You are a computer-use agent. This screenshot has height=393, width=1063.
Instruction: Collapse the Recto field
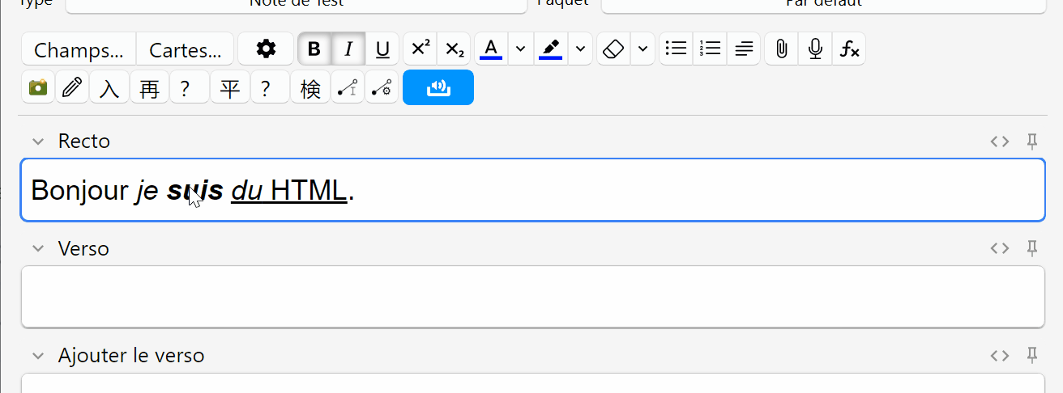click(37, 142)
